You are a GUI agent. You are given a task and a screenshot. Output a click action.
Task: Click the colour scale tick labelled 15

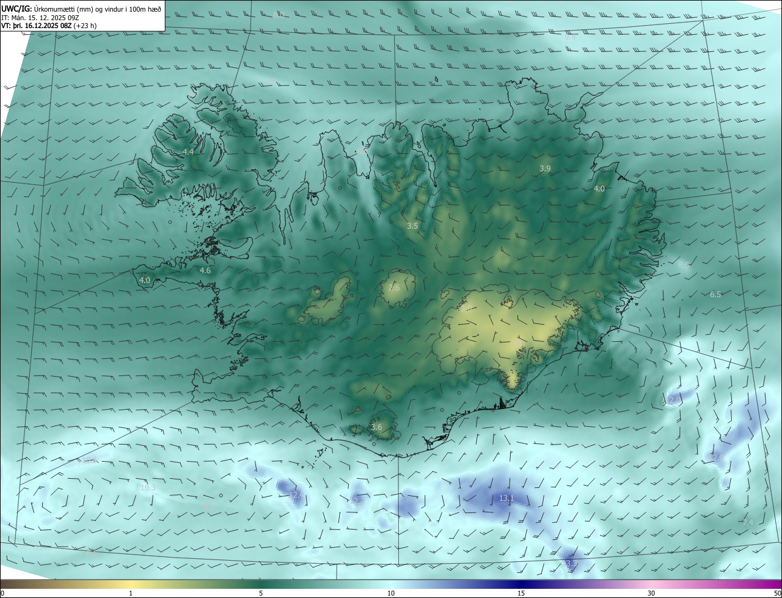pyautogui.click(x=521, y=593)
